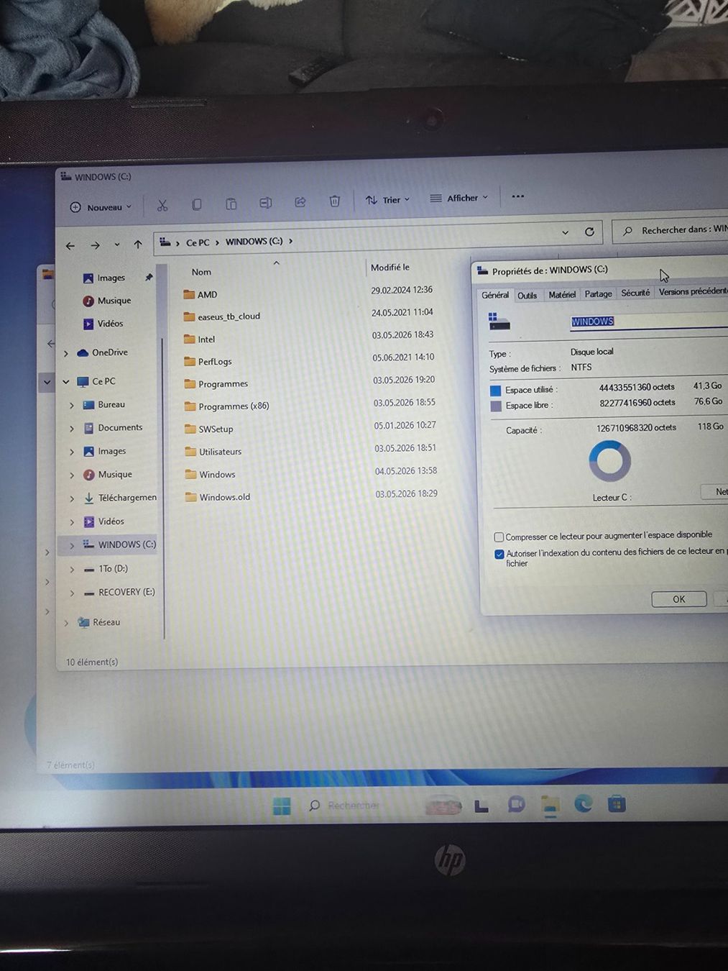Click the drive name field WINDOWS

click(649, 322)
